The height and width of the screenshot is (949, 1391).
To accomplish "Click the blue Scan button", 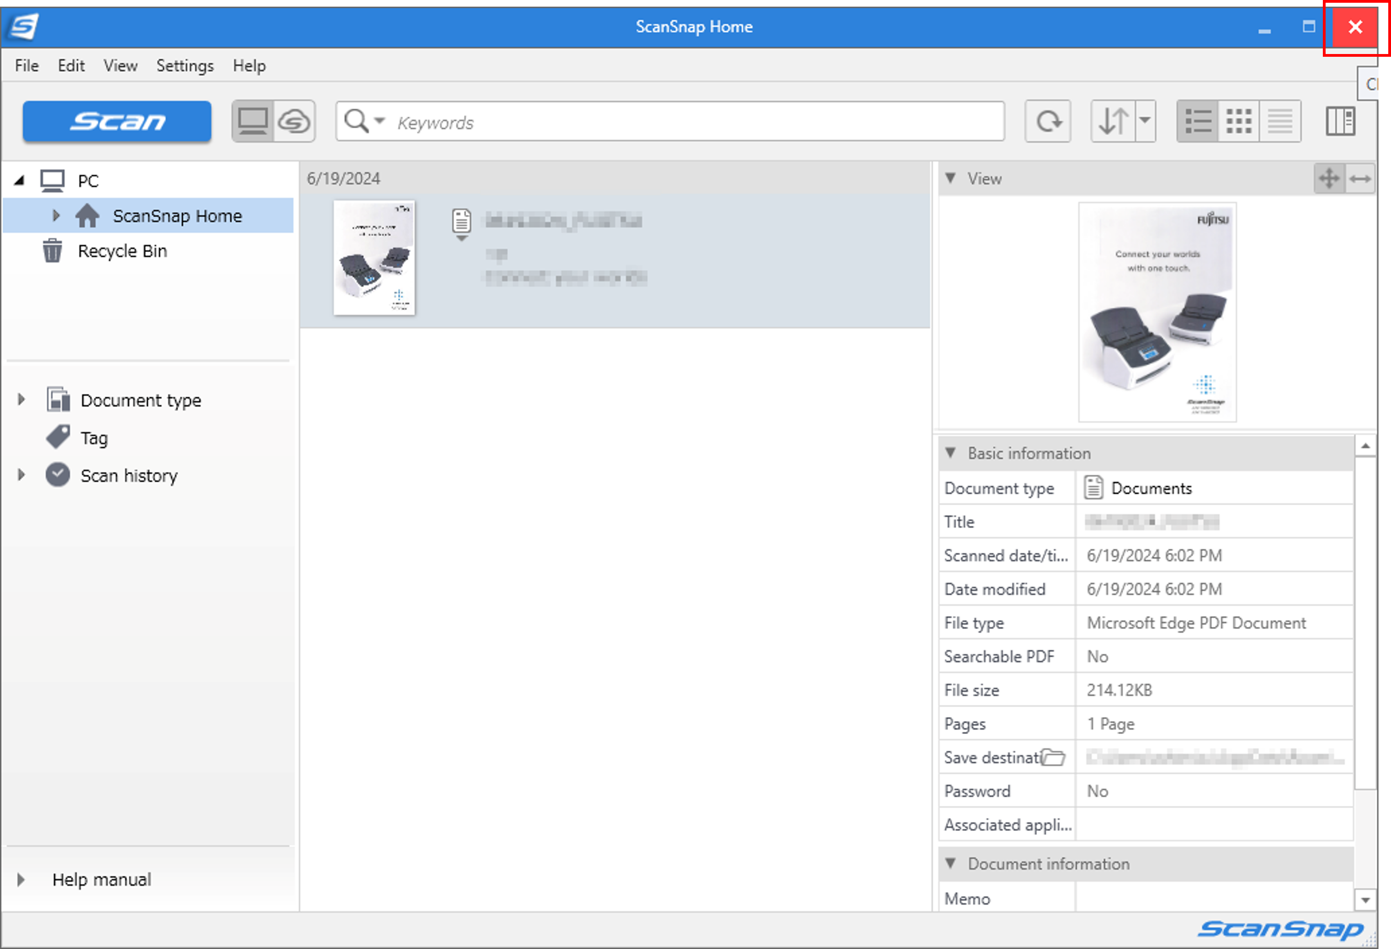I will (x=117, y=121).
